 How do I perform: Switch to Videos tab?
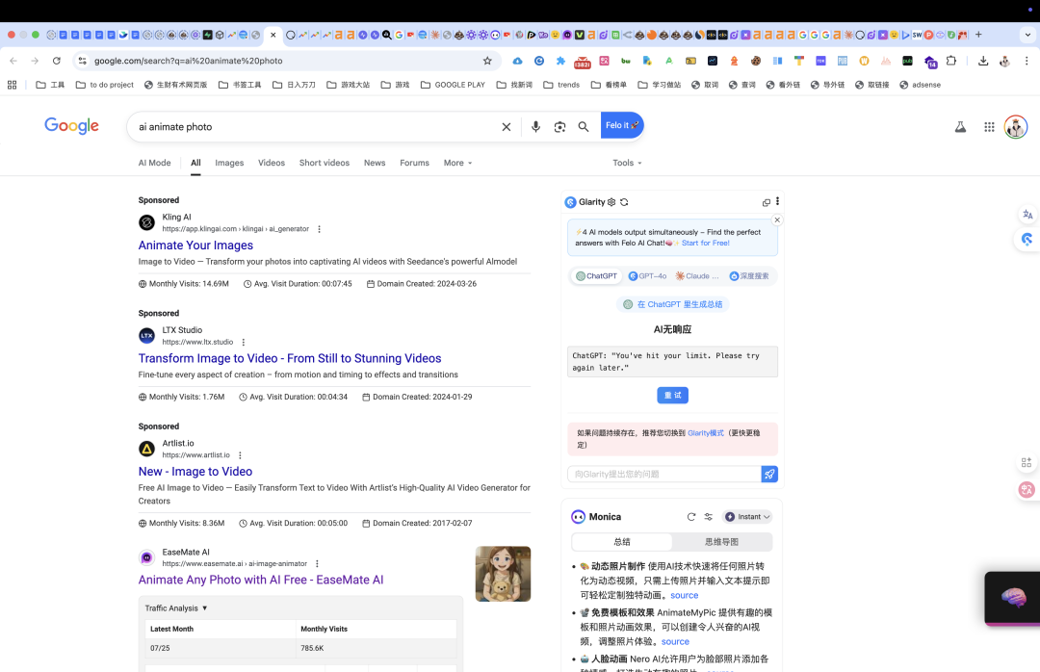click(272, 163)
